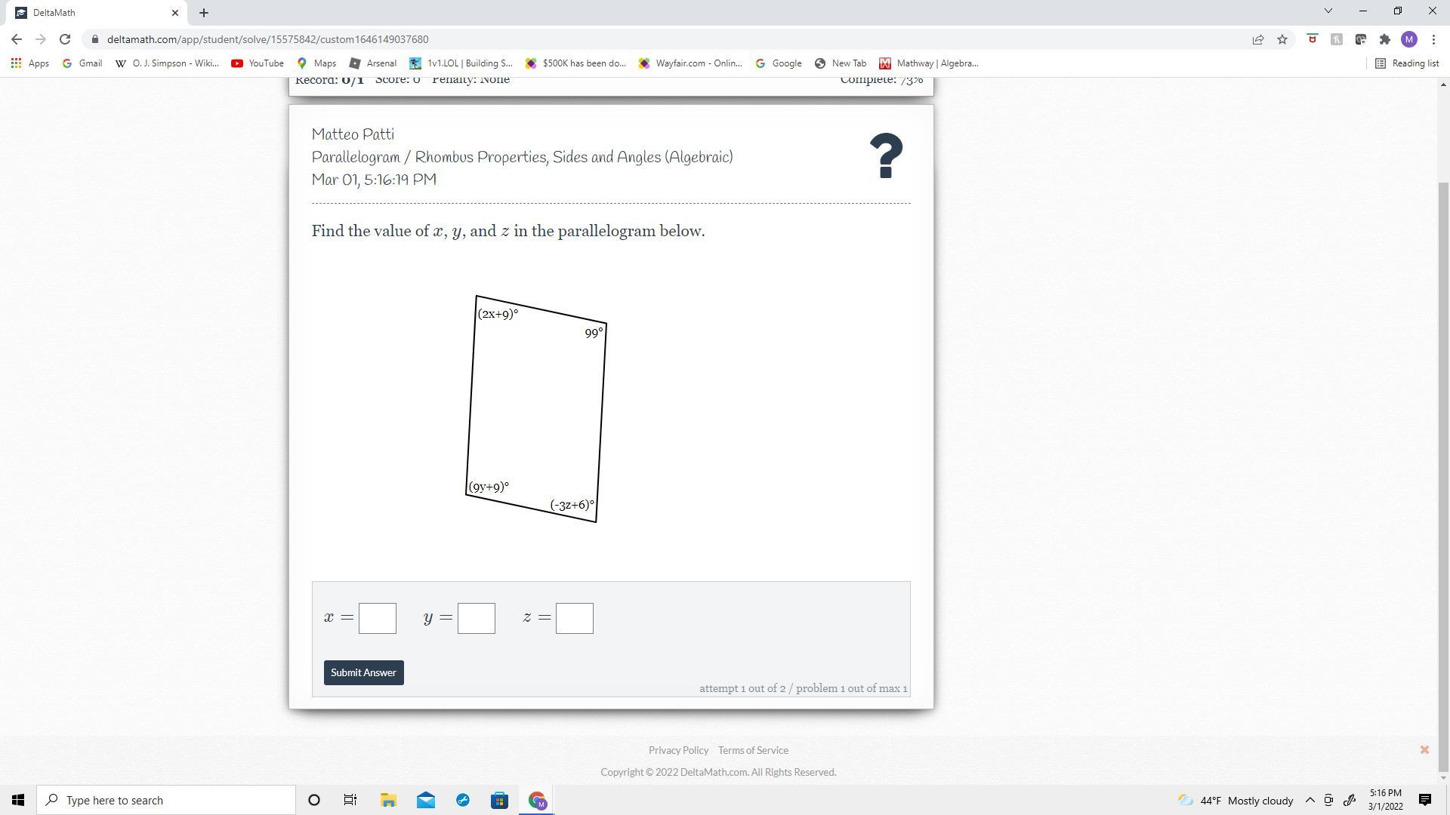Click the z answer input box
Screen dimensions: 1450x815
[575, 618]
